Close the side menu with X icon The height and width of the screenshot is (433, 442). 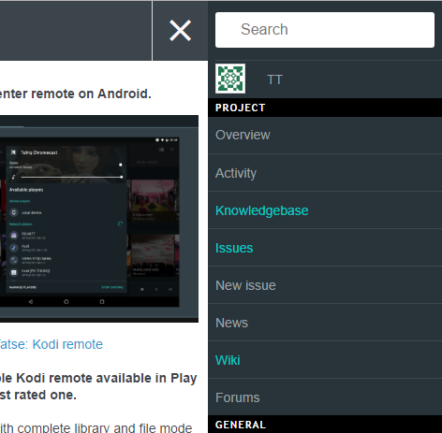tap(180, 31)
